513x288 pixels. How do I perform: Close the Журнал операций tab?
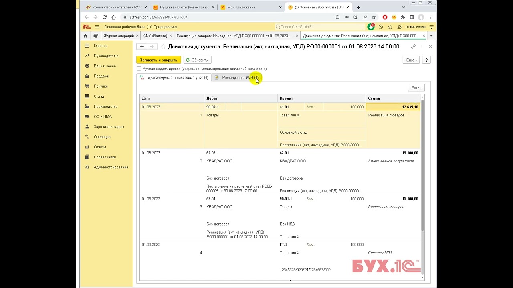point(137,36)
